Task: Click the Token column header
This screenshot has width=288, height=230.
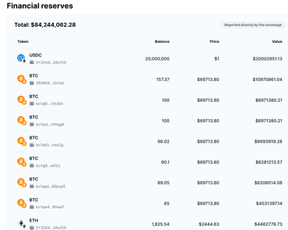Action: [23, 41]
